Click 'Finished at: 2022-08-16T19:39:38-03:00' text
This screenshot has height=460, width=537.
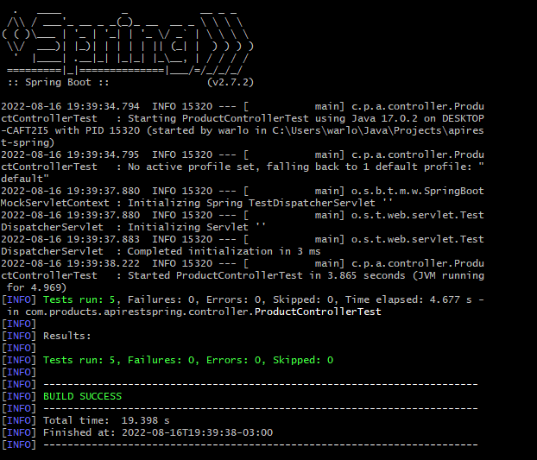pos(158,432)
